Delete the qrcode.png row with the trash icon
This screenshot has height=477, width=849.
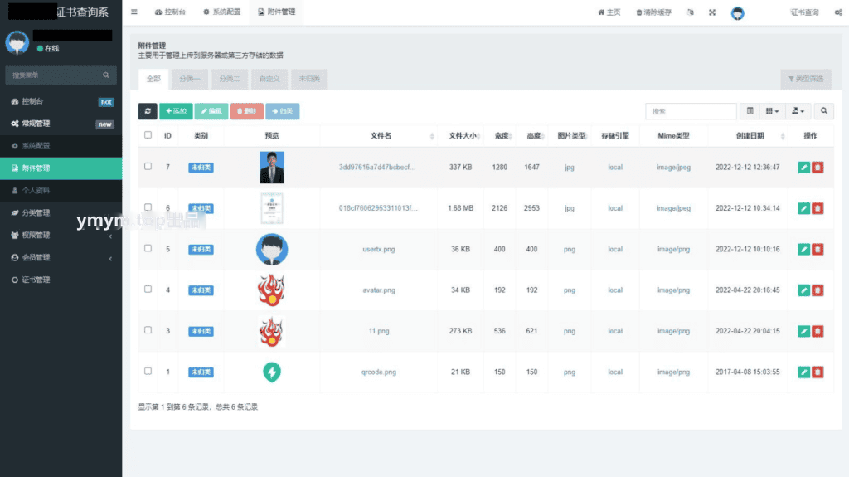click(817, 372)
